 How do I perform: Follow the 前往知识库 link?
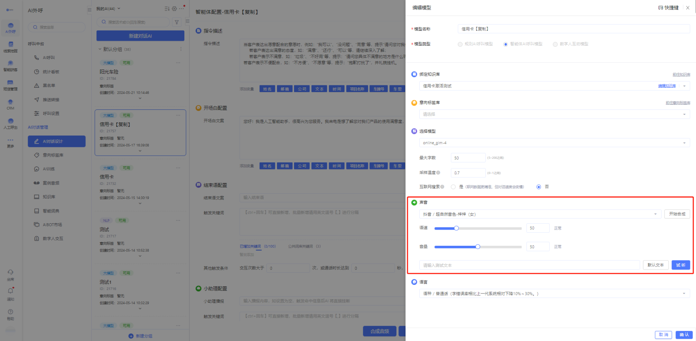(x=681, y=75)
